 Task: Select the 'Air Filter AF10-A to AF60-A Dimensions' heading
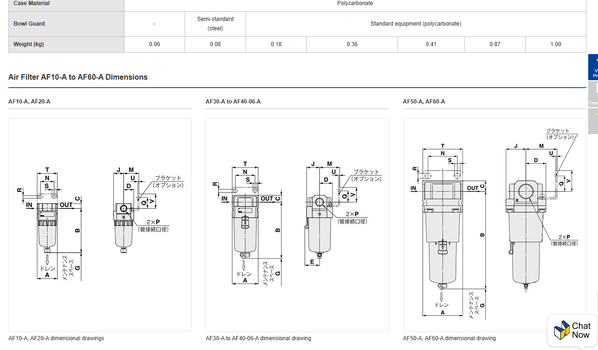(78, 77)
